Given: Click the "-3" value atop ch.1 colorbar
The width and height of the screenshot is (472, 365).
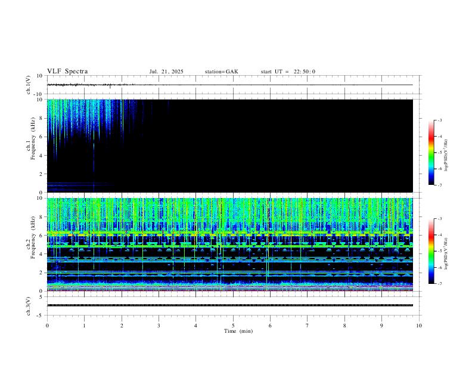Looking at the screenshot, I should (439, 120).
